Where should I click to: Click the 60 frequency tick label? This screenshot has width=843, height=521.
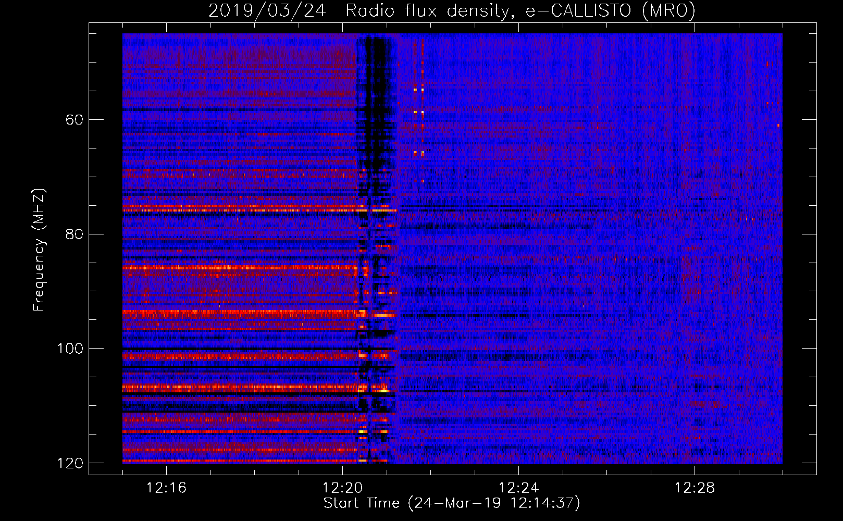[x=75, y=120]
